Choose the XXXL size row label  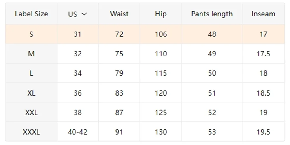(31, 132)
